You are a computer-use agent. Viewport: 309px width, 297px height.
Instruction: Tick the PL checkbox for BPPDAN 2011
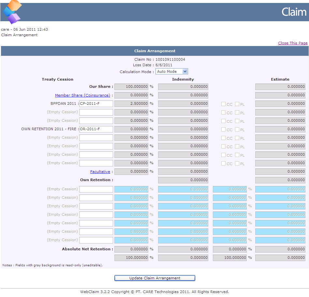237,104
